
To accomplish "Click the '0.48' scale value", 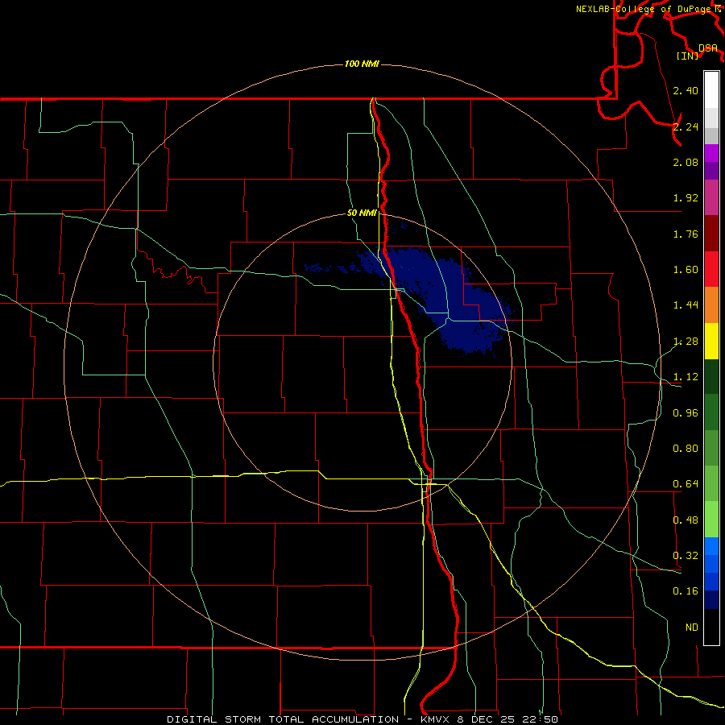I will 686,520.
